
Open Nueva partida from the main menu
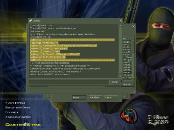pos(15,103)
